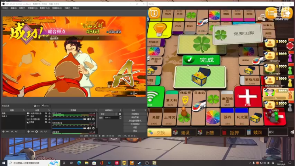Adjust first mixer channel volume slider
The image size is (295, 166).
69,119
